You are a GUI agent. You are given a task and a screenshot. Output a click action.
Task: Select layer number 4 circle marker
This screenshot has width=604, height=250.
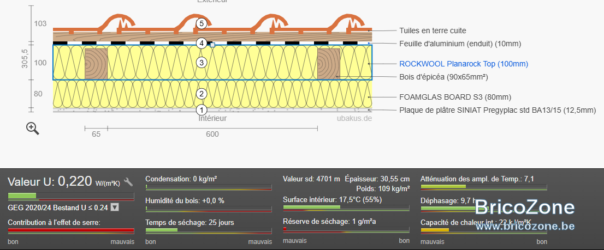click(202, 44)
